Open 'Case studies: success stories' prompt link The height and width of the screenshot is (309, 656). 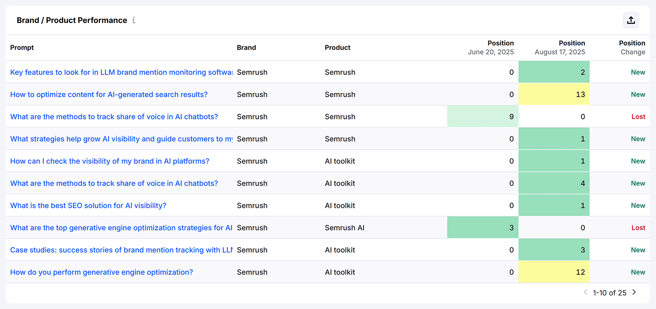pos(121,250)
